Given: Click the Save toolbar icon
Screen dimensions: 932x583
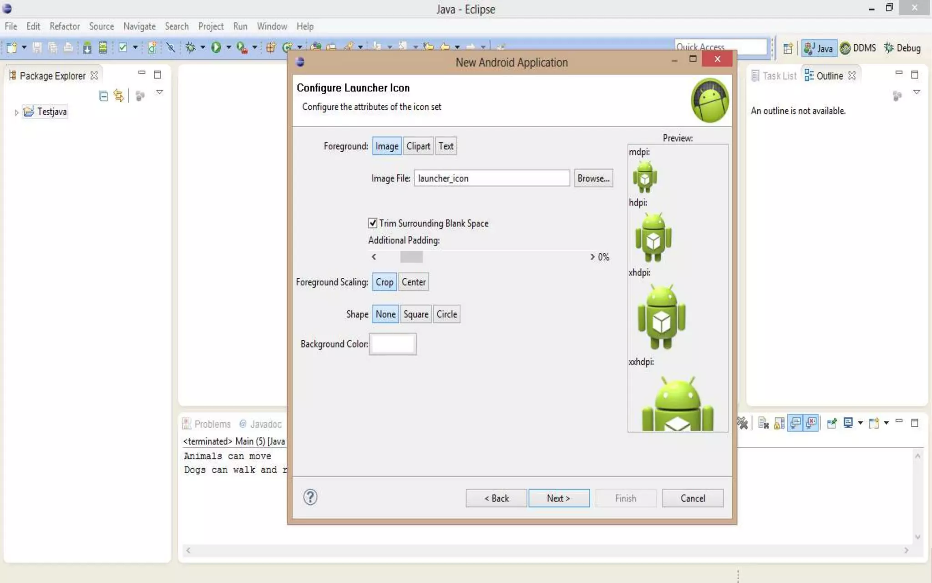Looking at the screenshot, I should tap(37, 47).
